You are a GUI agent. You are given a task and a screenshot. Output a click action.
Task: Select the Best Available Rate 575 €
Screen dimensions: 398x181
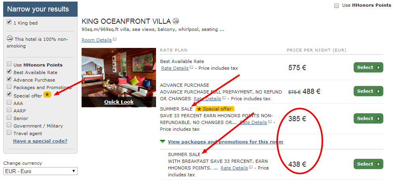point(368,67)
